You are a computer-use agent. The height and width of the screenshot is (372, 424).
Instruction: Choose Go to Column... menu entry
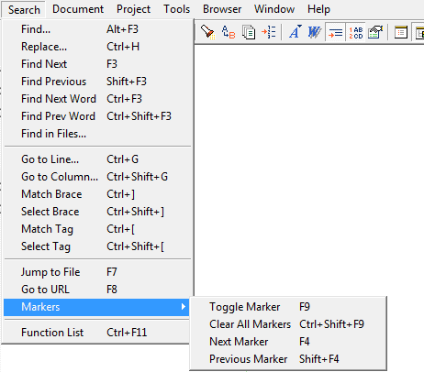(97, 177)
